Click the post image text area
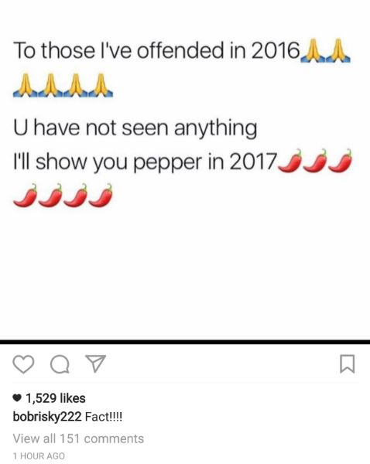Screen dimensions: 370x464 pos(185,170)
